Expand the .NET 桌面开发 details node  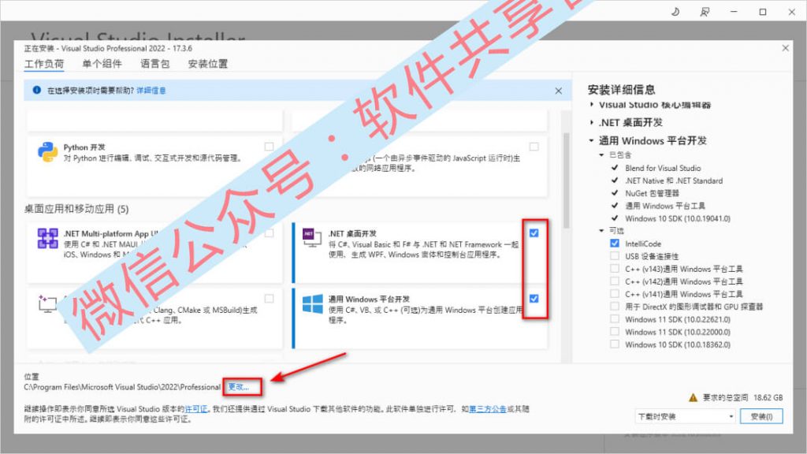[x=591, y=122]
